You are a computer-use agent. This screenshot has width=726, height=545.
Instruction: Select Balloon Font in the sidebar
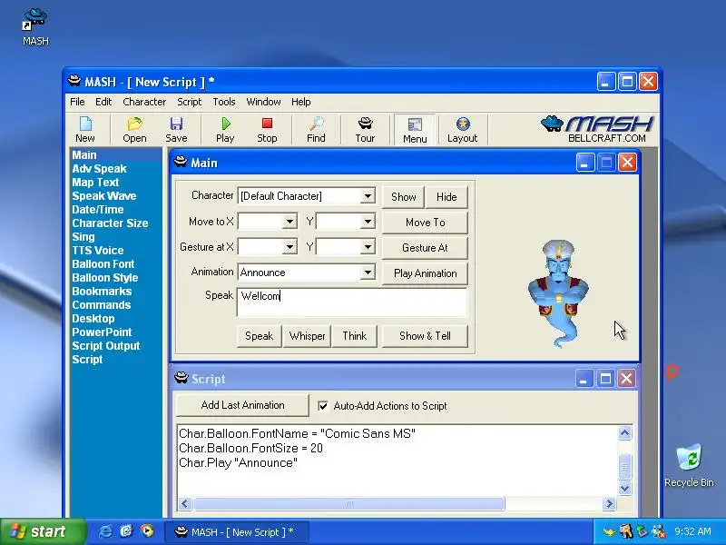point(103,264)
